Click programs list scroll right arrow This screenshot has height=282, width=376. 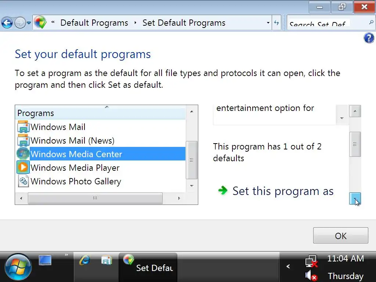click(179, 198)
